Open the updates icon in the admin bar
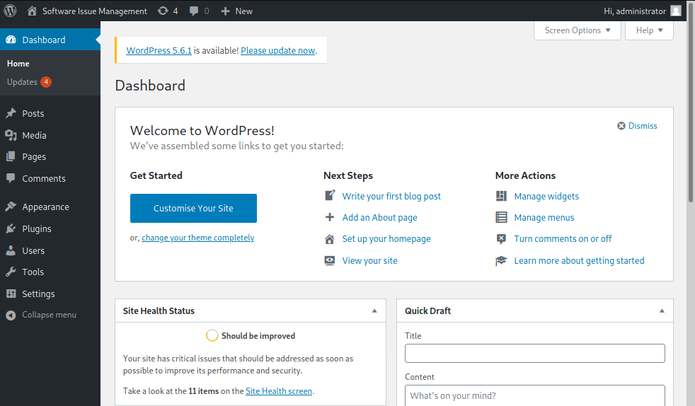Viewport: 695px width, 406px height. point(163,11)
